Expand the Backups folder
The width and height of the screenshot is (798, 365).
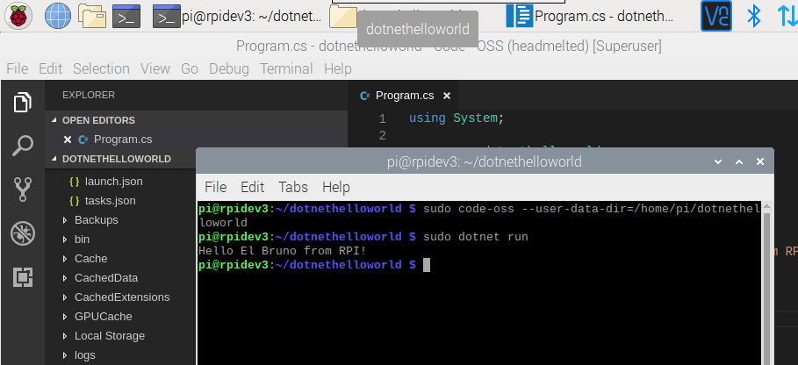tap(97, 220)
